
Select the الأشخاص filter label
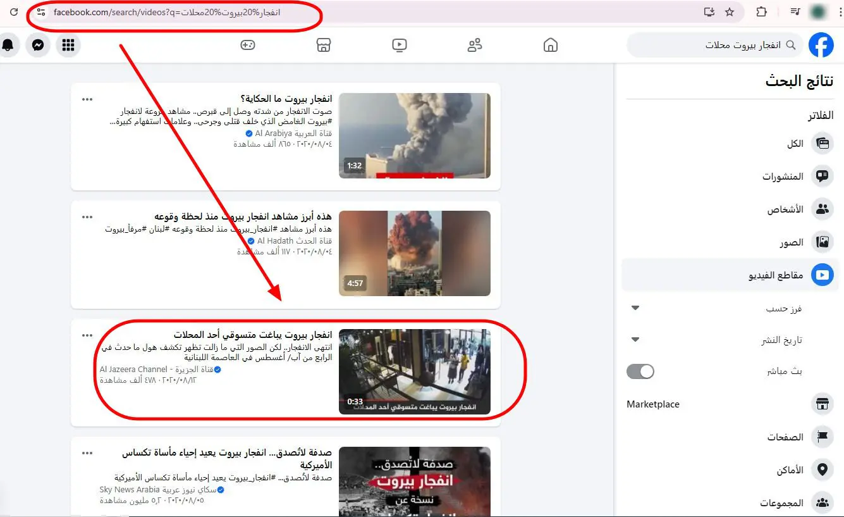(785, 209)
